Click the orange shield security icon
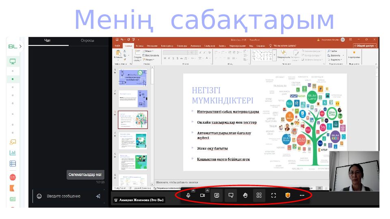 288,195
